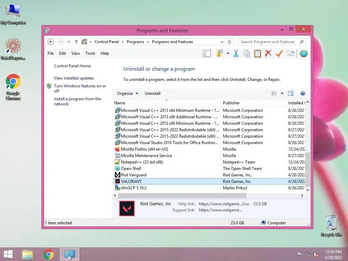Click the Forward navigation arrow

pos(60,42)
